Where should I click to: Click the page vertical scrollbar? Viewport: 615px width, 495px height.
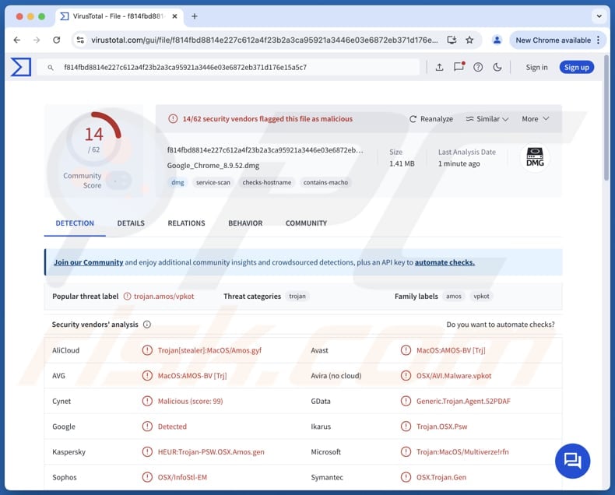tap(606, 118)
